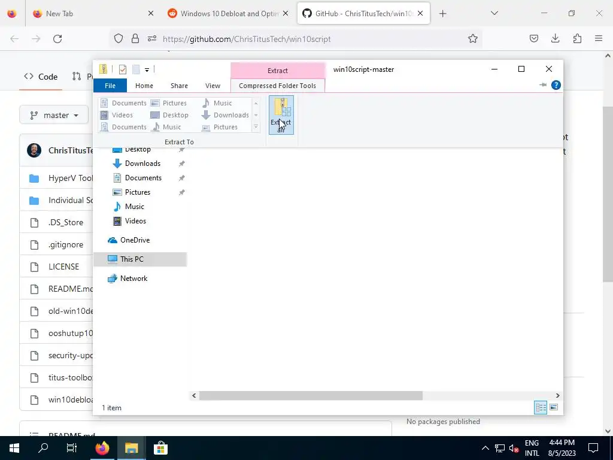Click the Save to Pocket icon
Viewport: 613px width, 460px height.
(533, 39)
